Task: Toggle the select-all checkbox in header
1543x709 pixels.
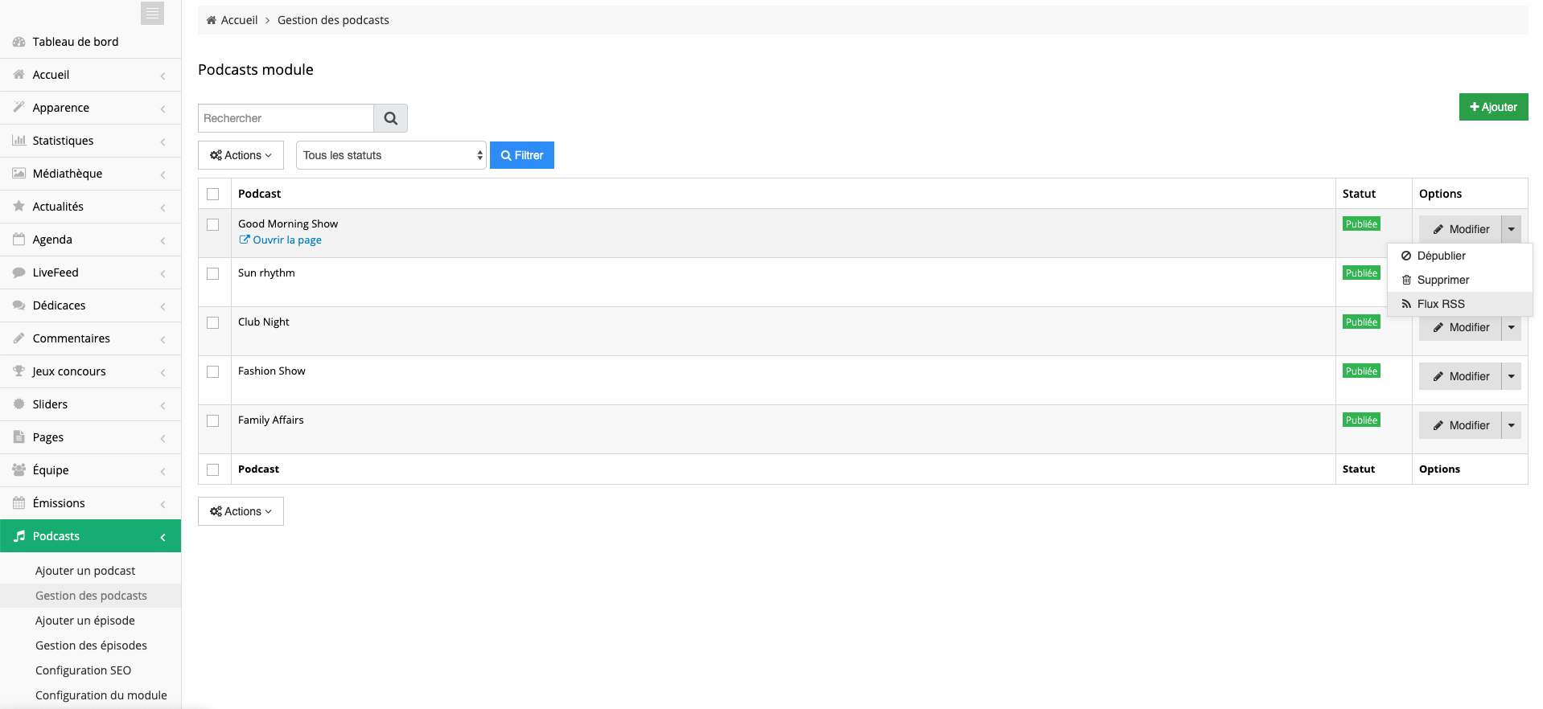Action: pyautogui.click(x=213, y=195)
